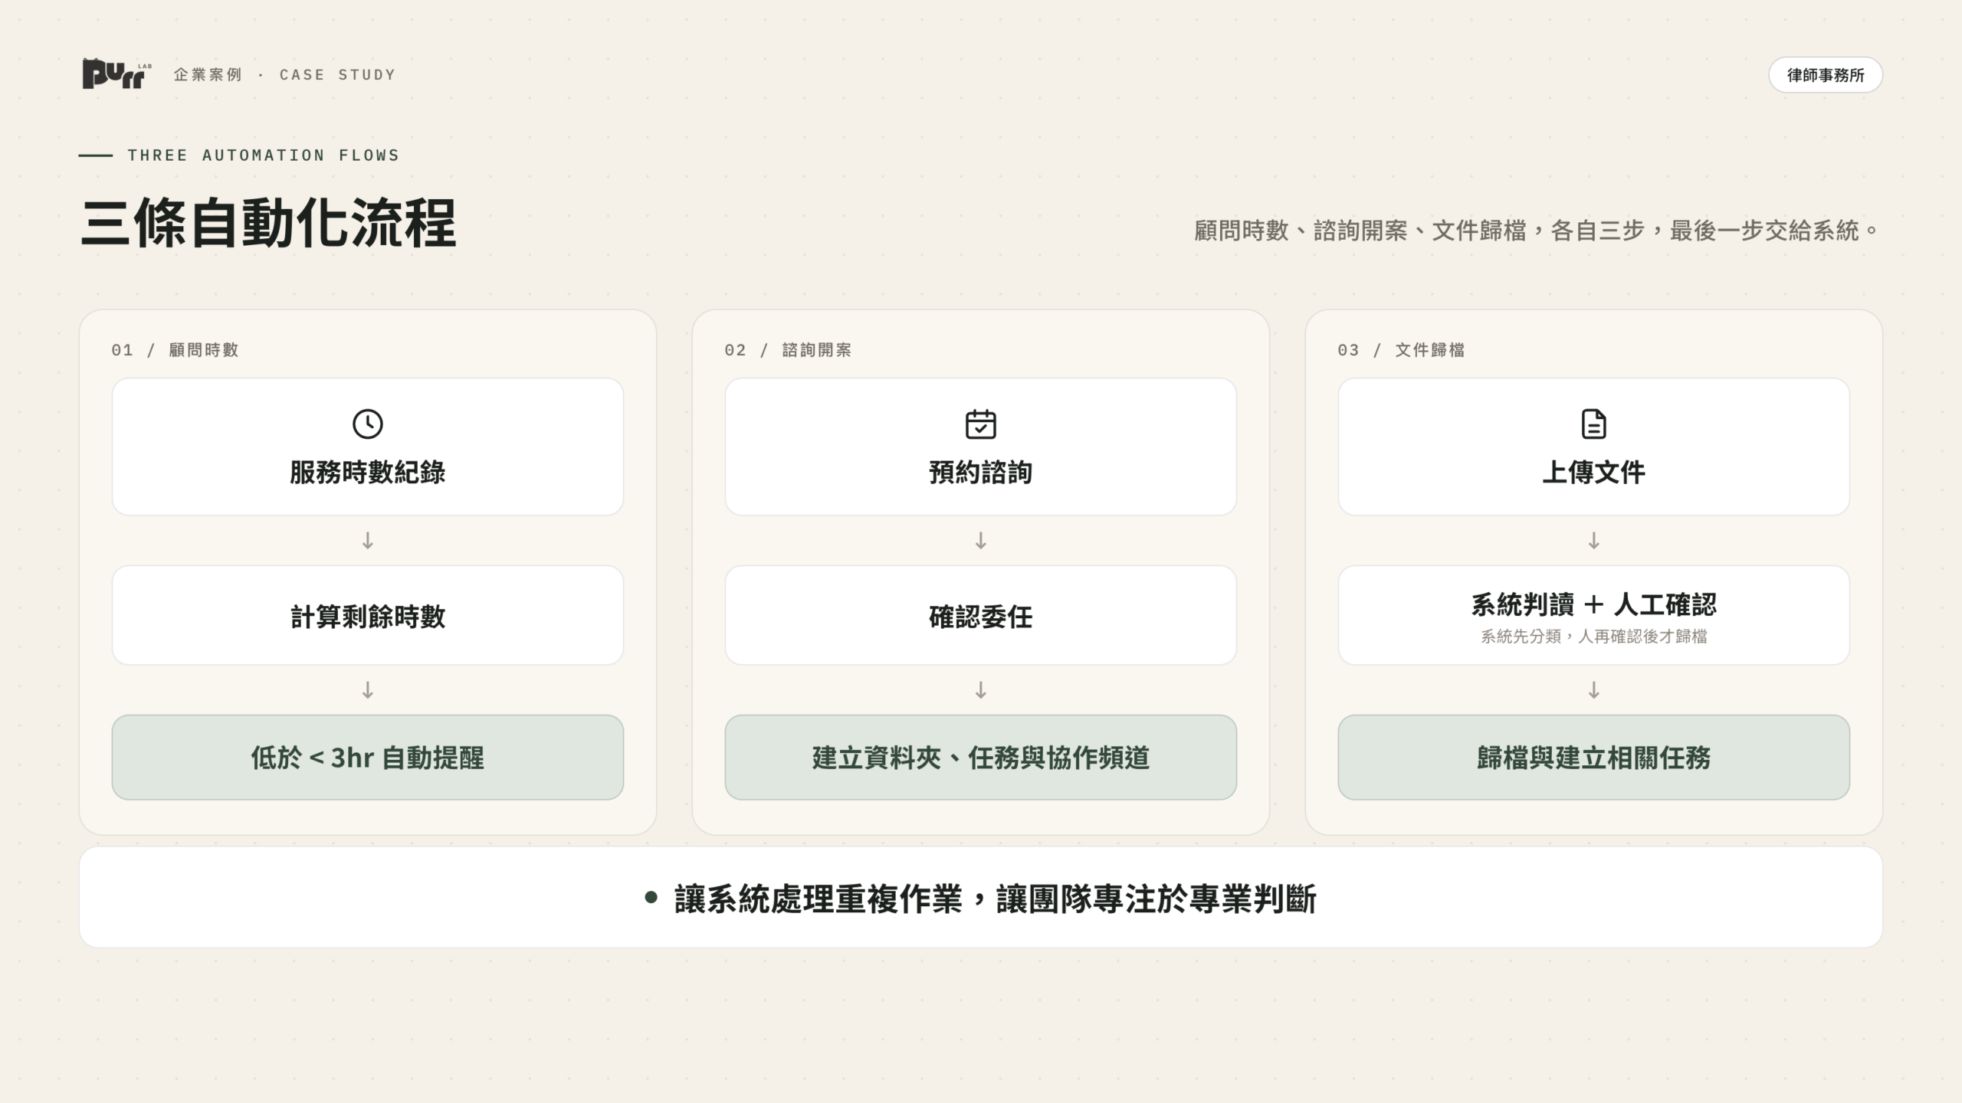Click the 律師事務所 pill tag
The height and width of the screenshot is (1103, 1962).
click(x=1826, y=75)
